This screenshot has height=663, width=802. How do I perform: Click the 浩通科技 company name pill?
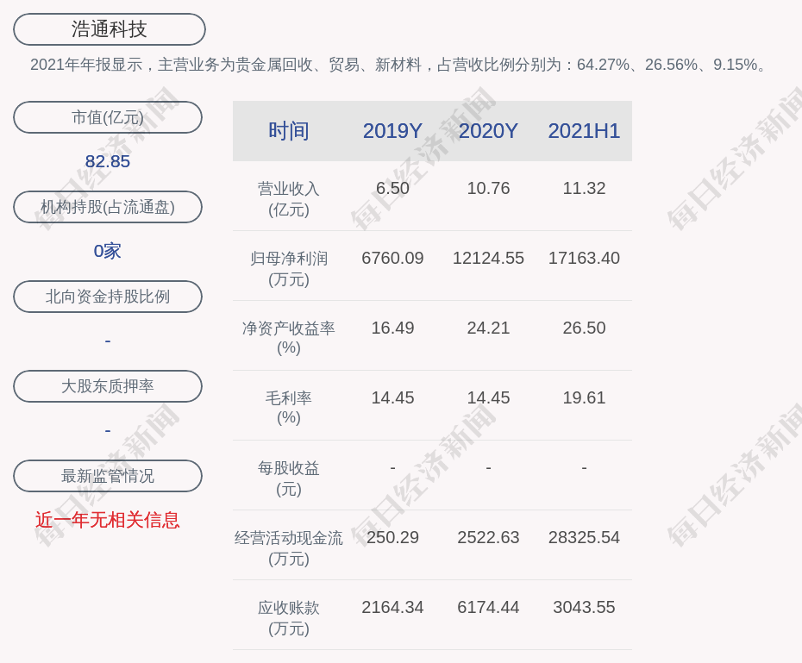[109, 29]
